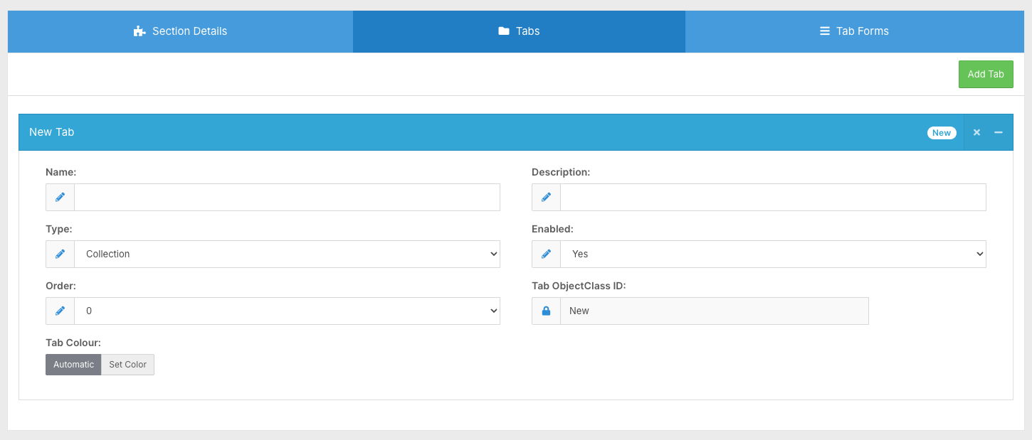Click pencil icon beside Type dropdown

[x=60, y=254]
